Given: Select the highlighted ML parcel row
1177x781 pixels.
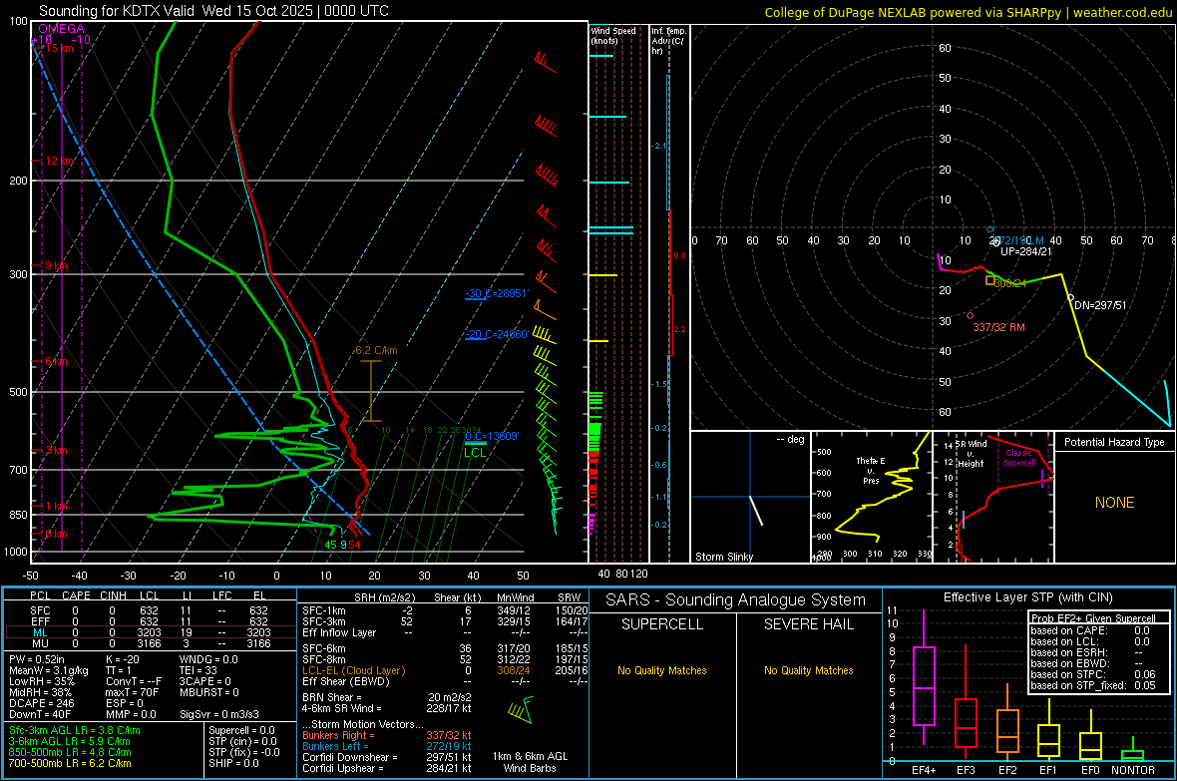Looking at the screenshot, I should click(x=150, y=632).
